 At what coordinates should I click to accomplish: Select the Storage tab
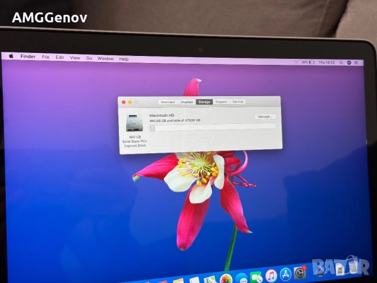(204, 102)
